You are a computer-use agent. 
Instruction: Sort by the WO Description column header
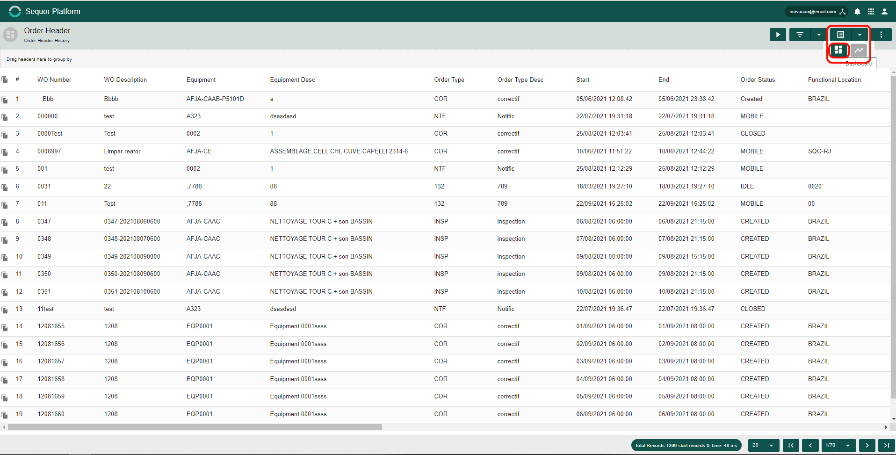[125, 80]
